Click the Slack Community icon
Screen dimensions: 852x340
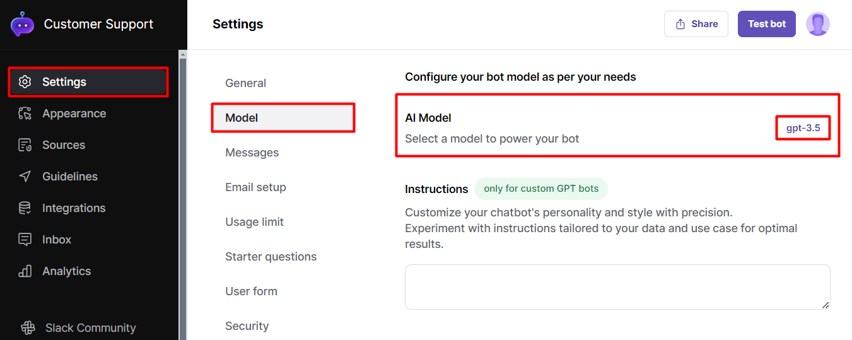tap(28, 328)
